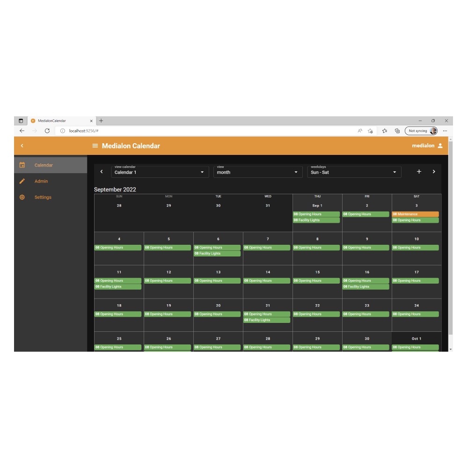Open Facility Lights event on Sep 21

point(267,320)
